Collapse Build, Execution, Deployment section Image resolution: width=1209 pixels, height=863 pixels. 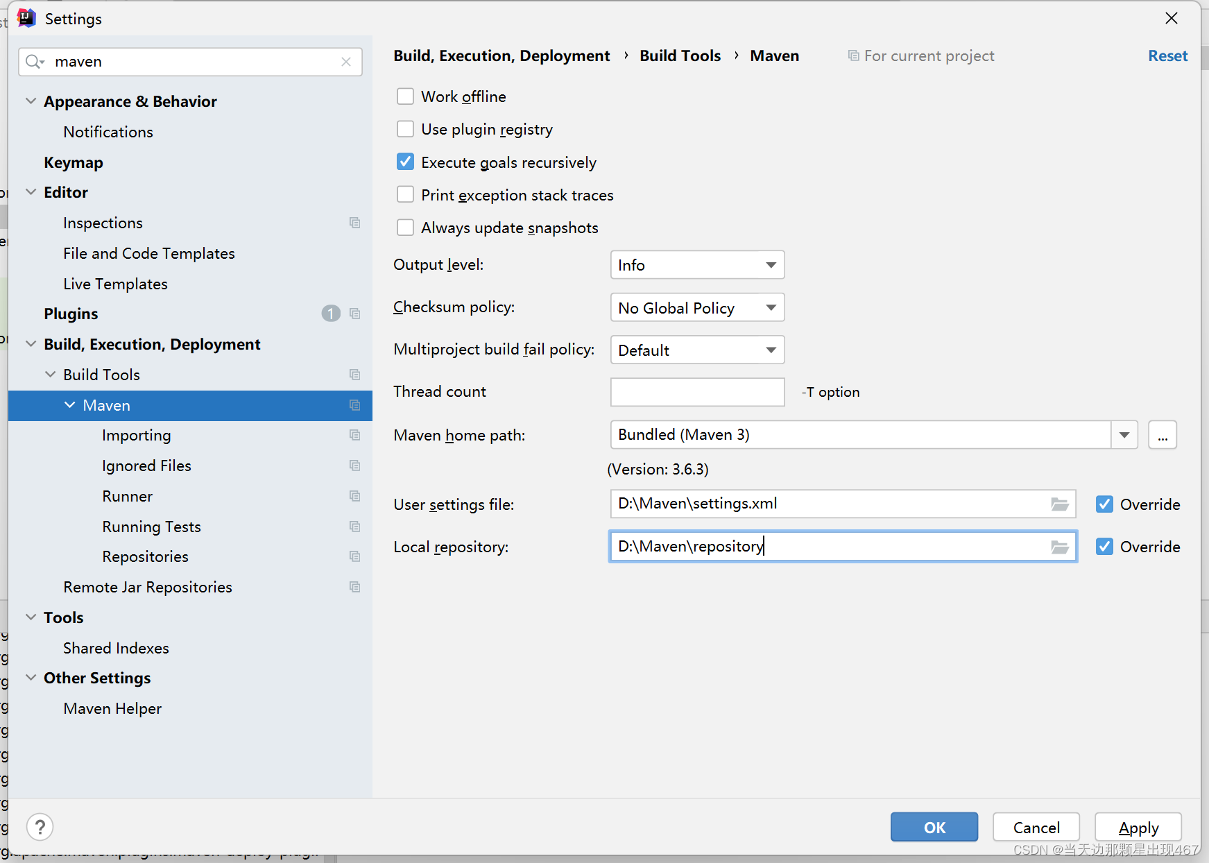[x=31, y=344]
